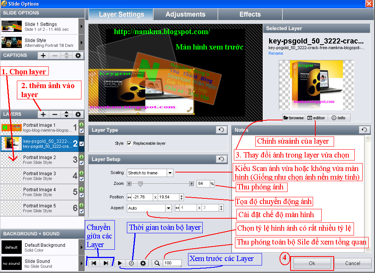Click green info icon on Portrait Image 2

[81, 157]
